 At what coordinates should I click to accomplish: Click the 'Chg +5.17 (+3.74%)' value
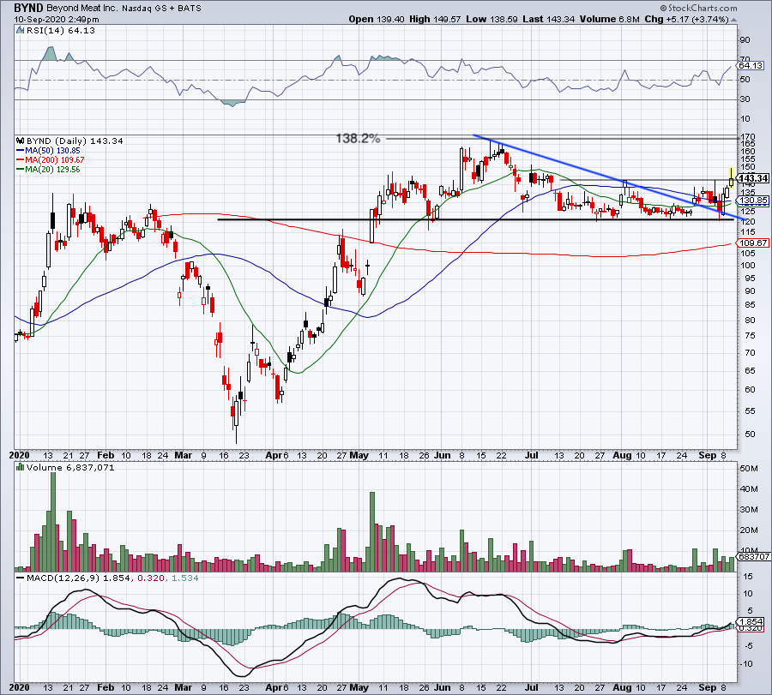686,19
